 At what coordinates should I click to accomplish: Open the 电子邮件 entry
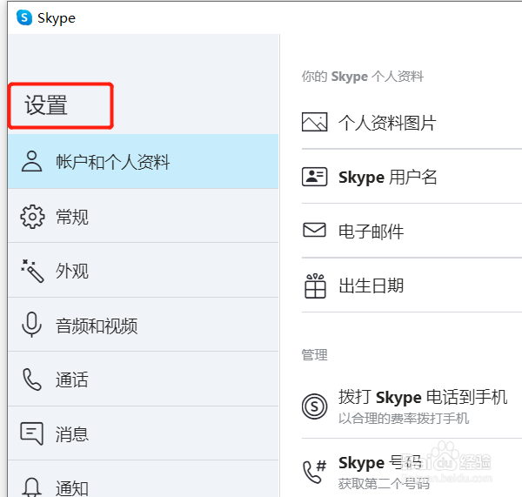(412, 231)
